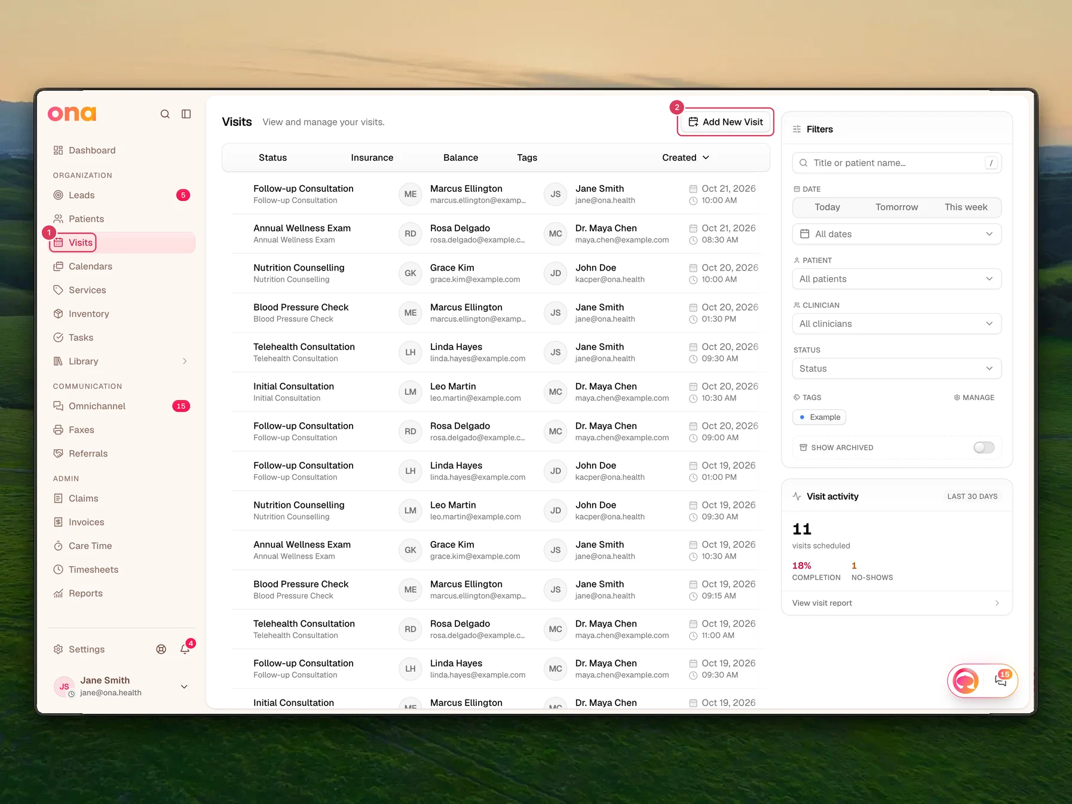Focus the Title or patient name search field
The width and height of the screenshot is (1072, 804).
point(896,163)
